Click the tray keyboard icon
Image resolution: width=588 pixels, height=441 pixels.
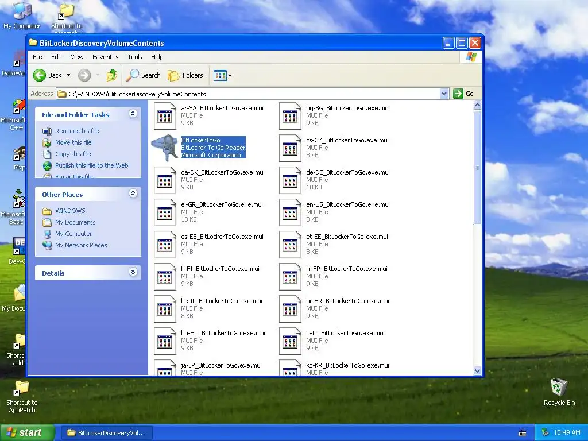tap(523, 433)
